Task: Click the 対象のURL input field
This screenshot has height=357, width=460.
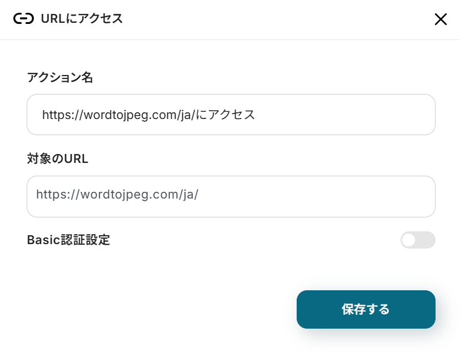Action: (x=231, y=196)
